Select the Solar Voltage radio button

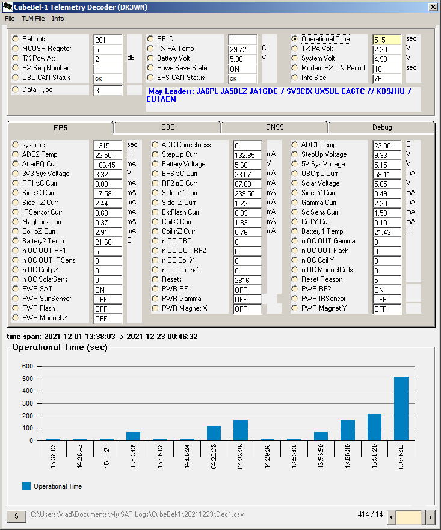294,183
